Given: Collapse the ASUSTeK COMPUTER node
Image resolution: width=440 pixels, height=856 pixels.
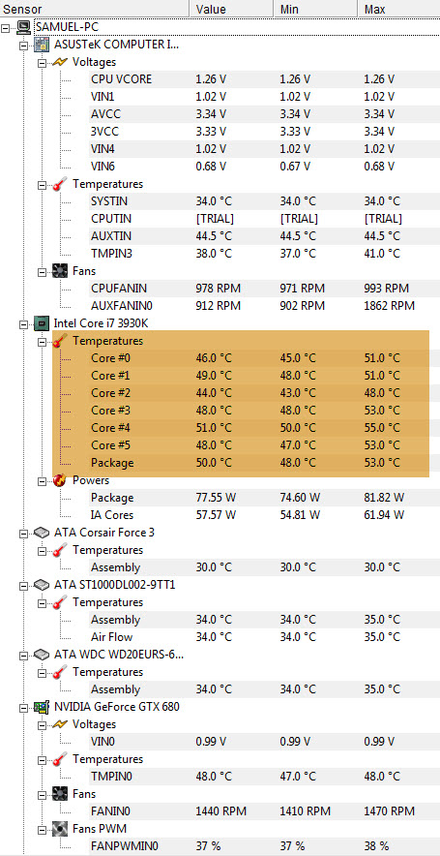Looking at the screenshot, I should click(23, 45).
